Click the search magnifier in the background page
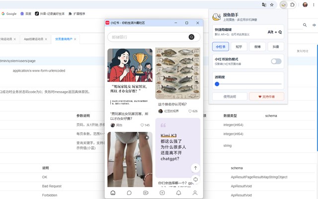Viewport: 318px width, 199px height. coord(305,25)
